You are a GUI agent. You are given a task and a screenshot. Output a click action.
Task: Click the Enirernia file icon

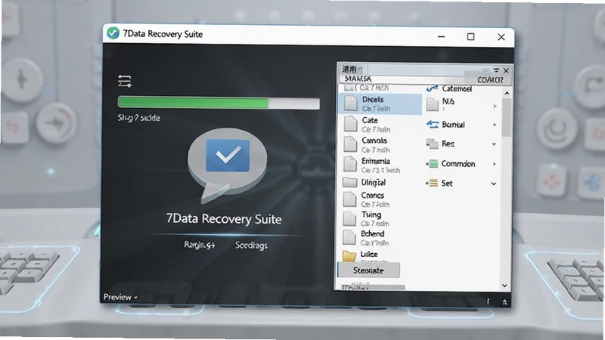click(x=350, y=164)
